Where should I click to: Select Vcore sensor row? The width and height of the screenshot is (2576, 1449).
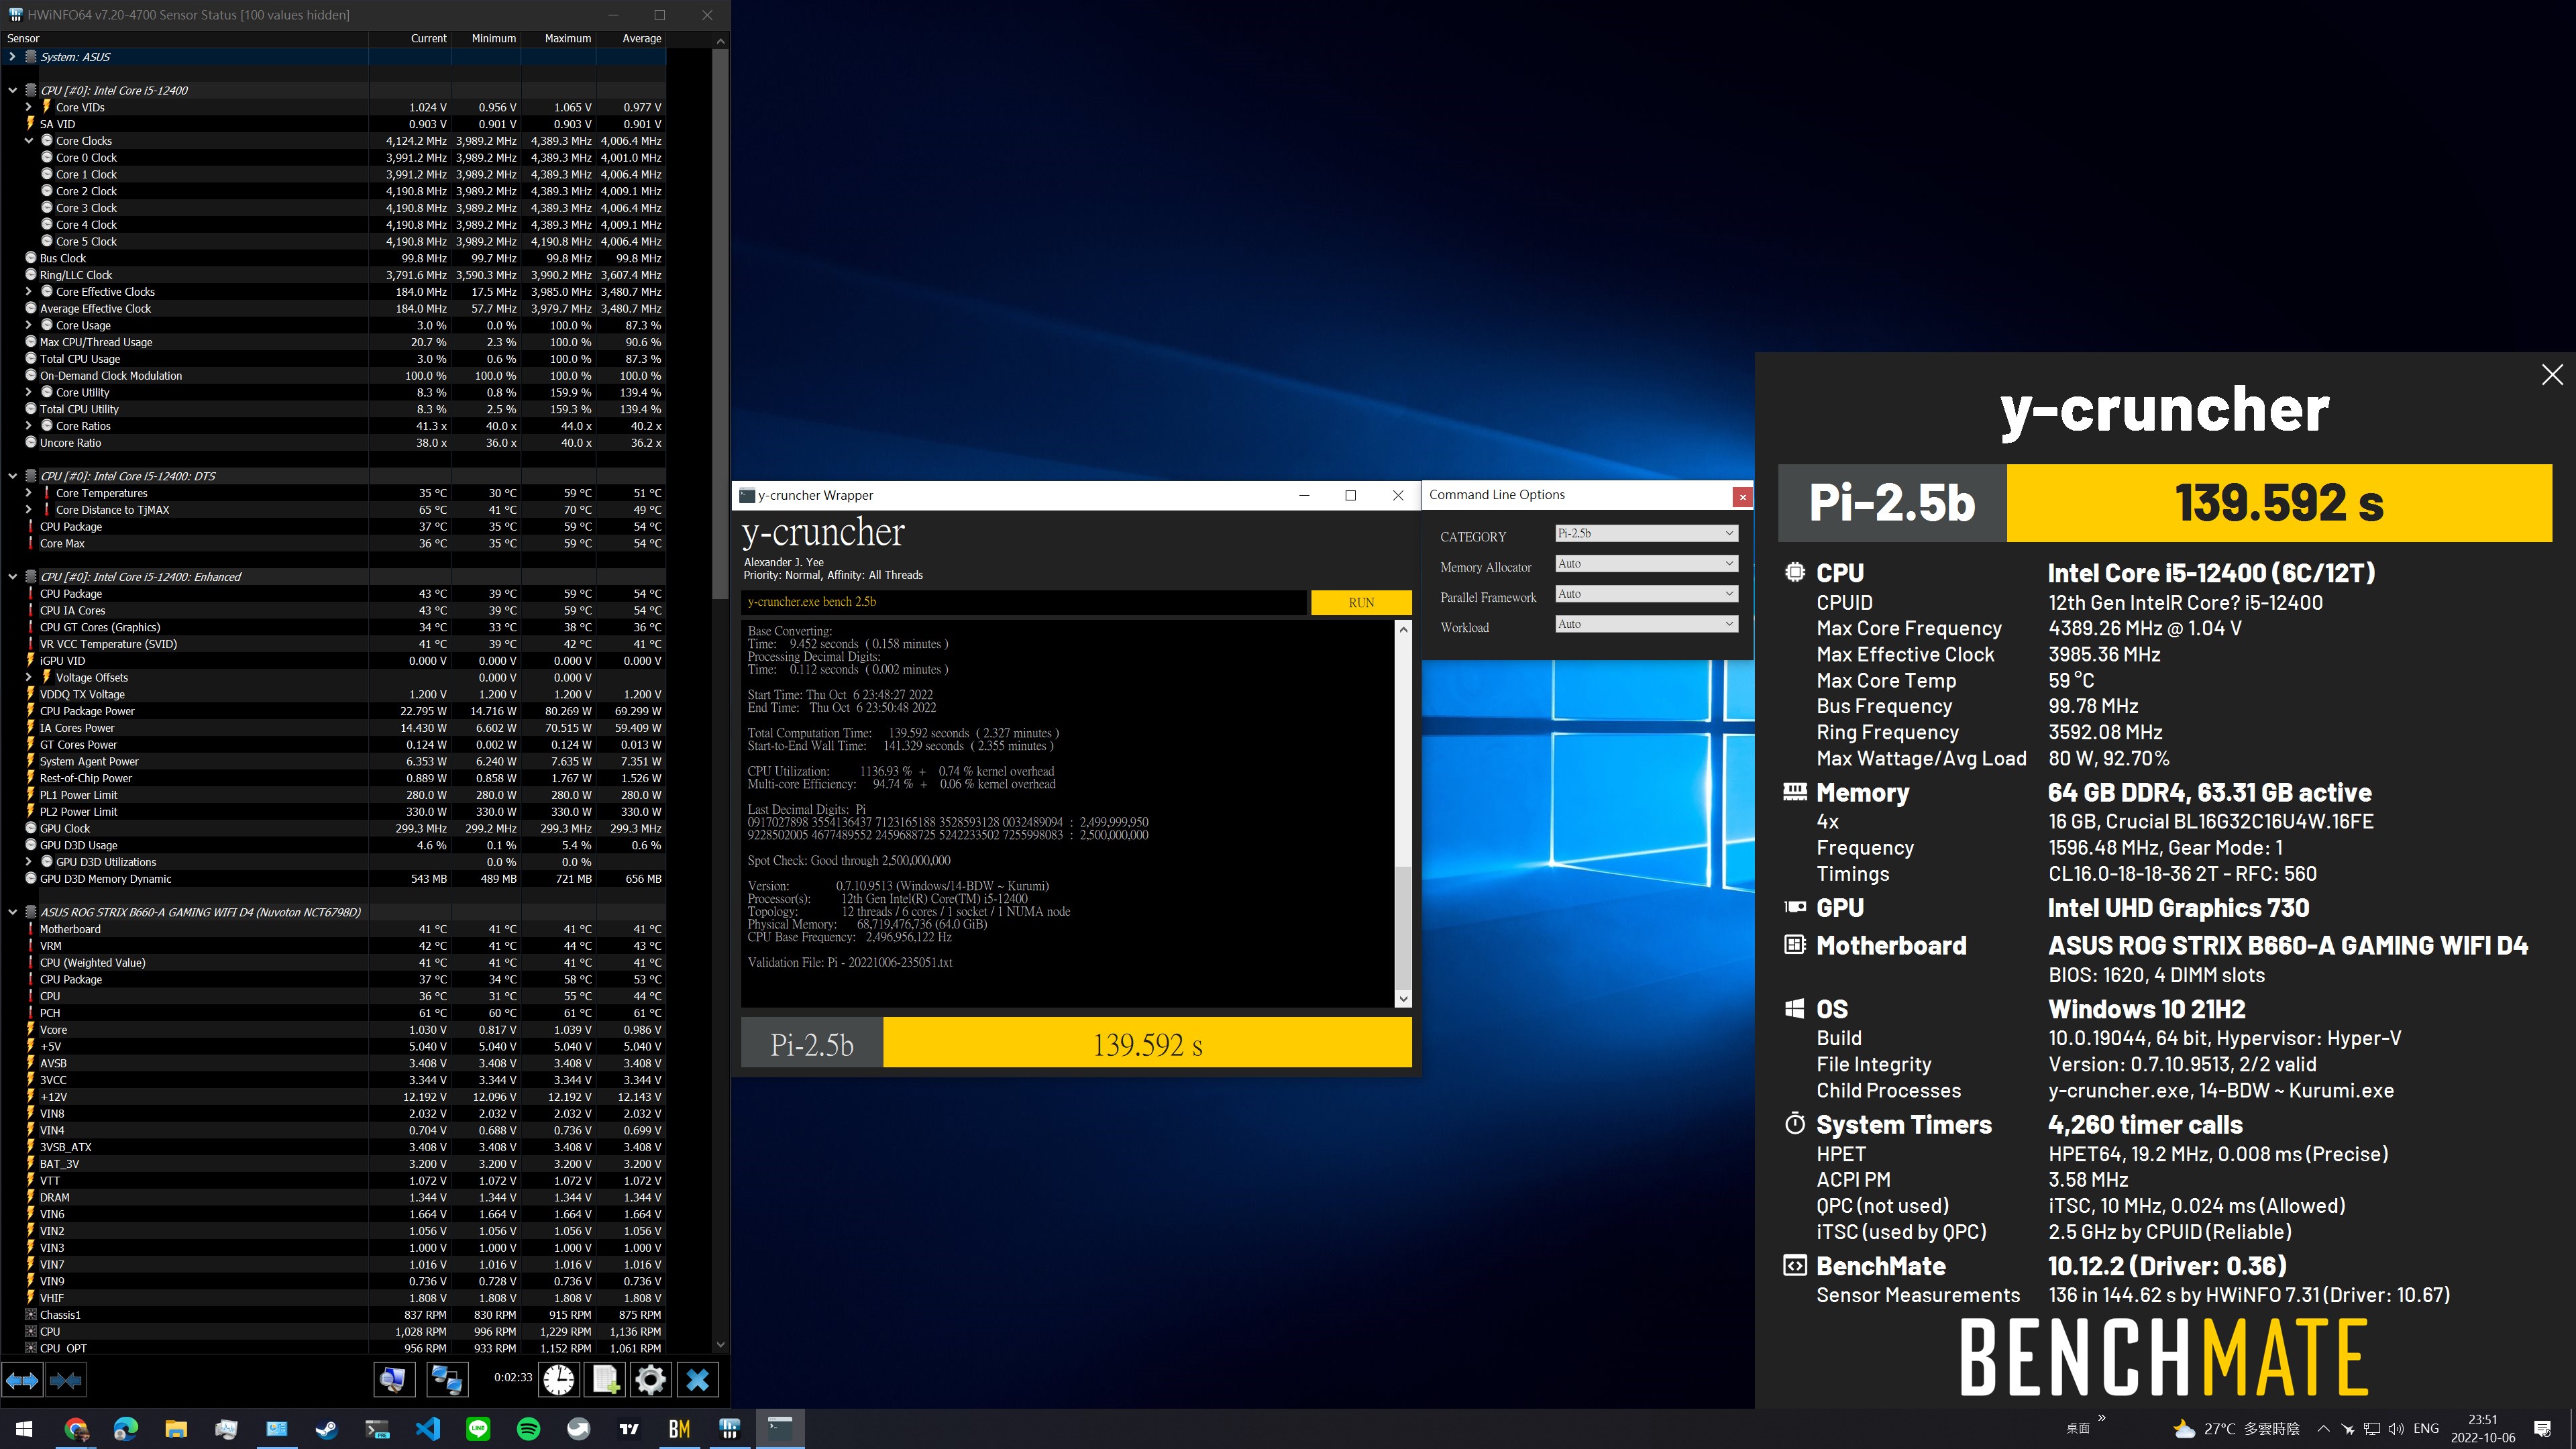334,1030
